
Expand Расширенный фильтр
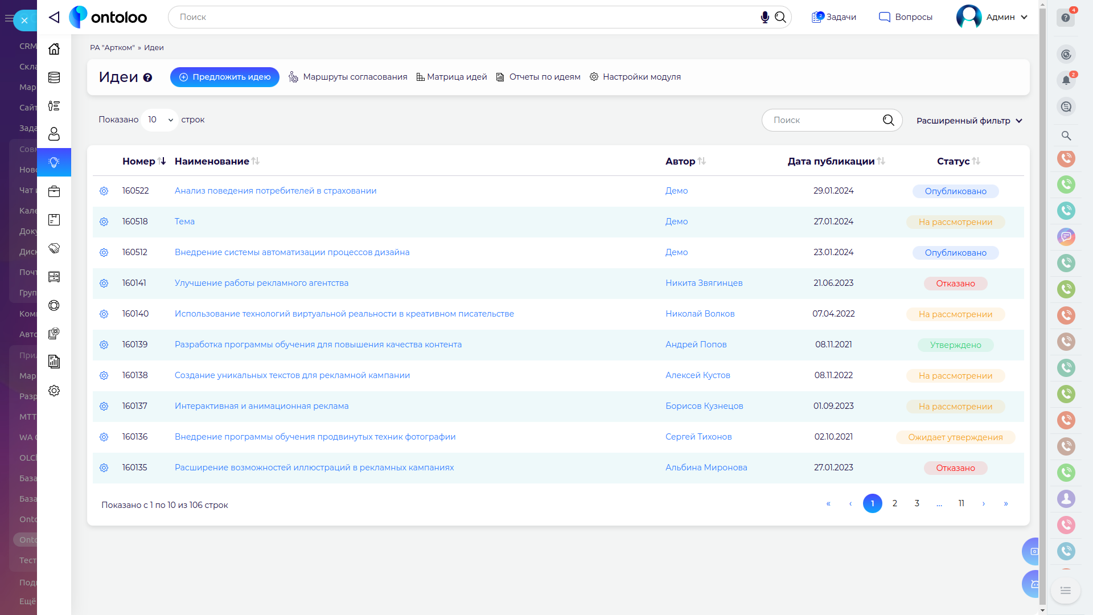[x=969, y=121]
